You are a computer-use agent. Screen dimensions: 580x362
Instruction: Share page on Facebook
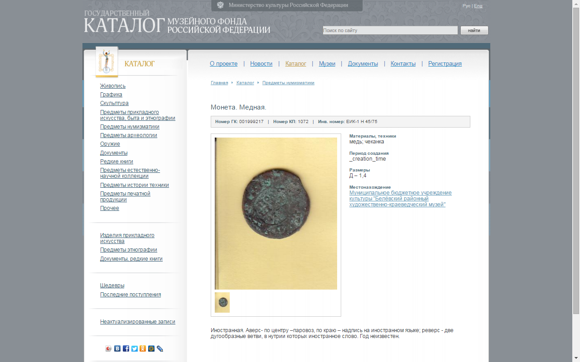tap(126, 348)
